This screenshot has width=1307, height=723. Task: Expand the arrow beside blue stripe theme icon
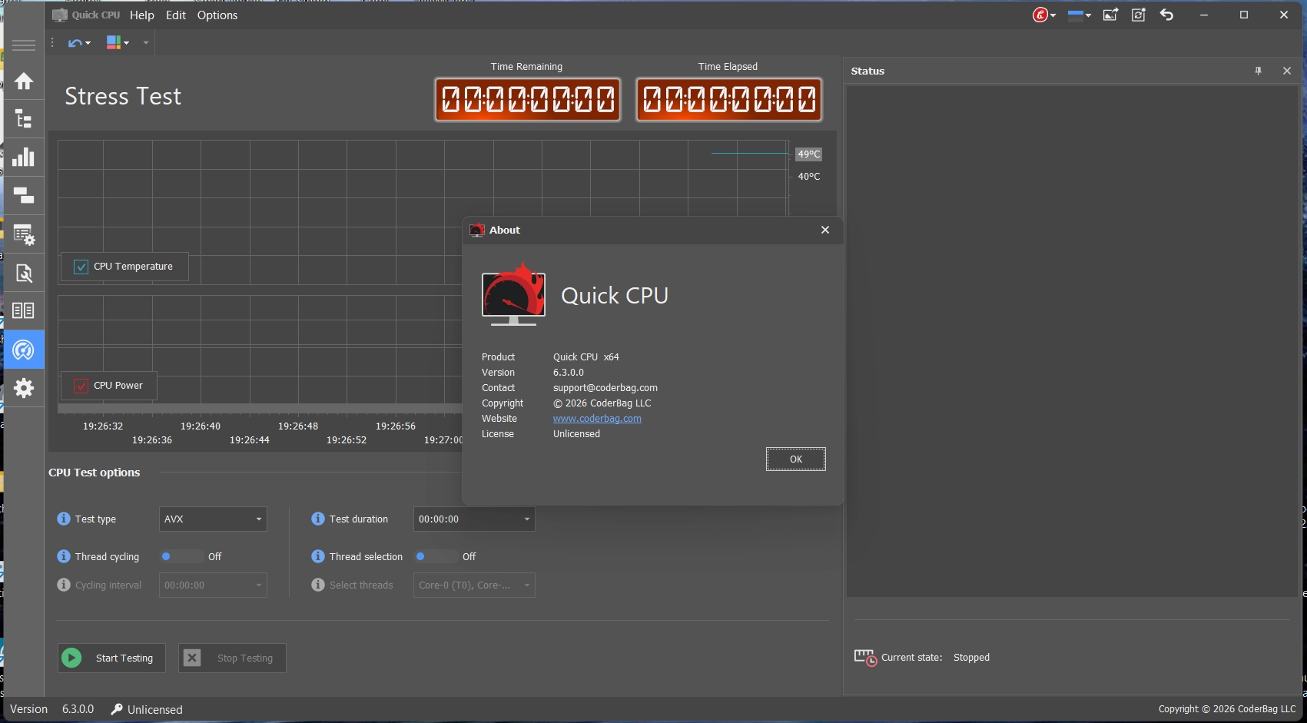(1089, 15)
